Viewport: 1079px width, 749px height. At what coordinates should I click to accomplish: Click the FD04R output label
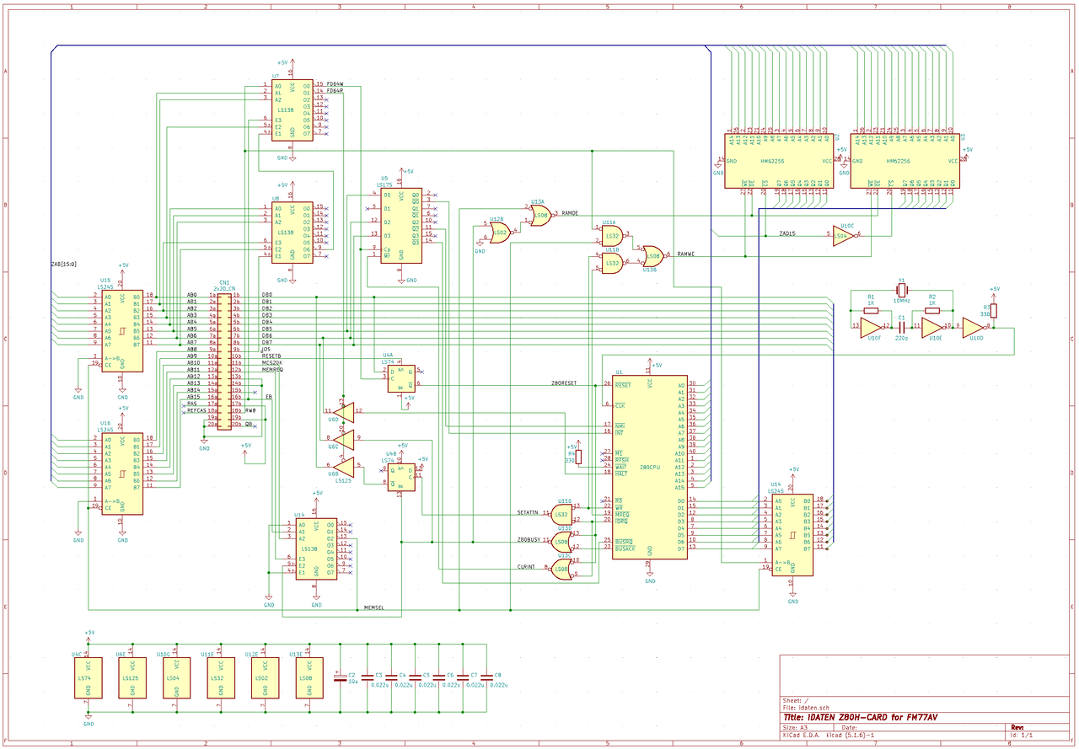click(x=336, y=91)
